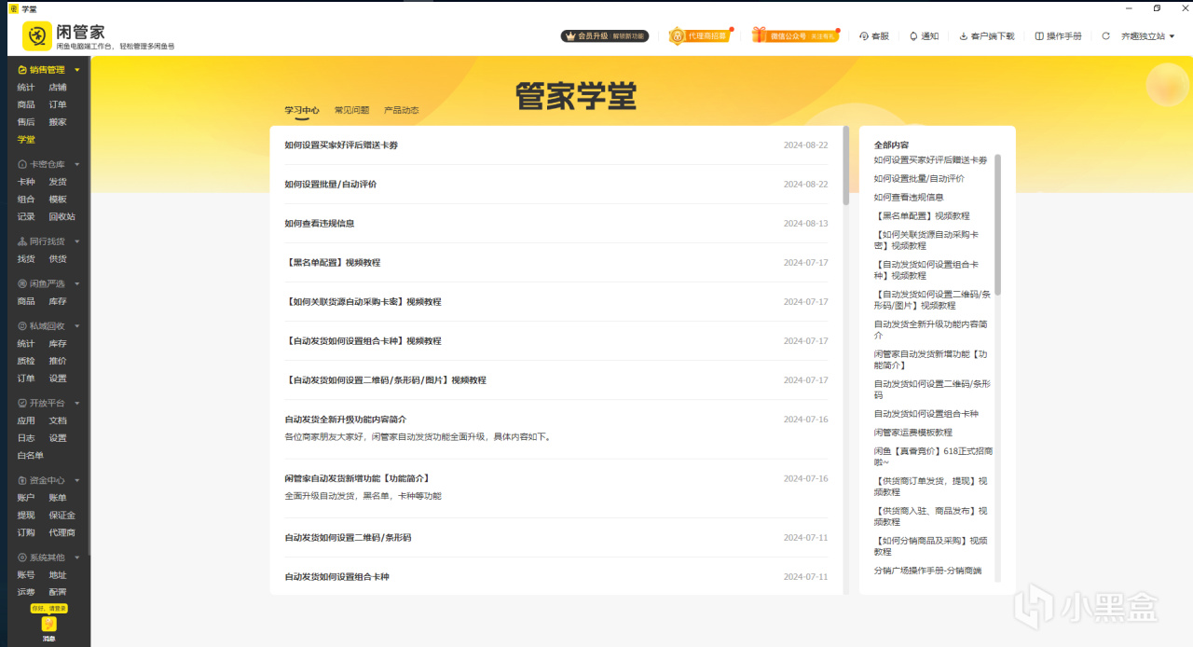The image size is (1193, 647).
Task: Collapse the 闲鱼严选 sidebar section
Action: click(77, 283)
